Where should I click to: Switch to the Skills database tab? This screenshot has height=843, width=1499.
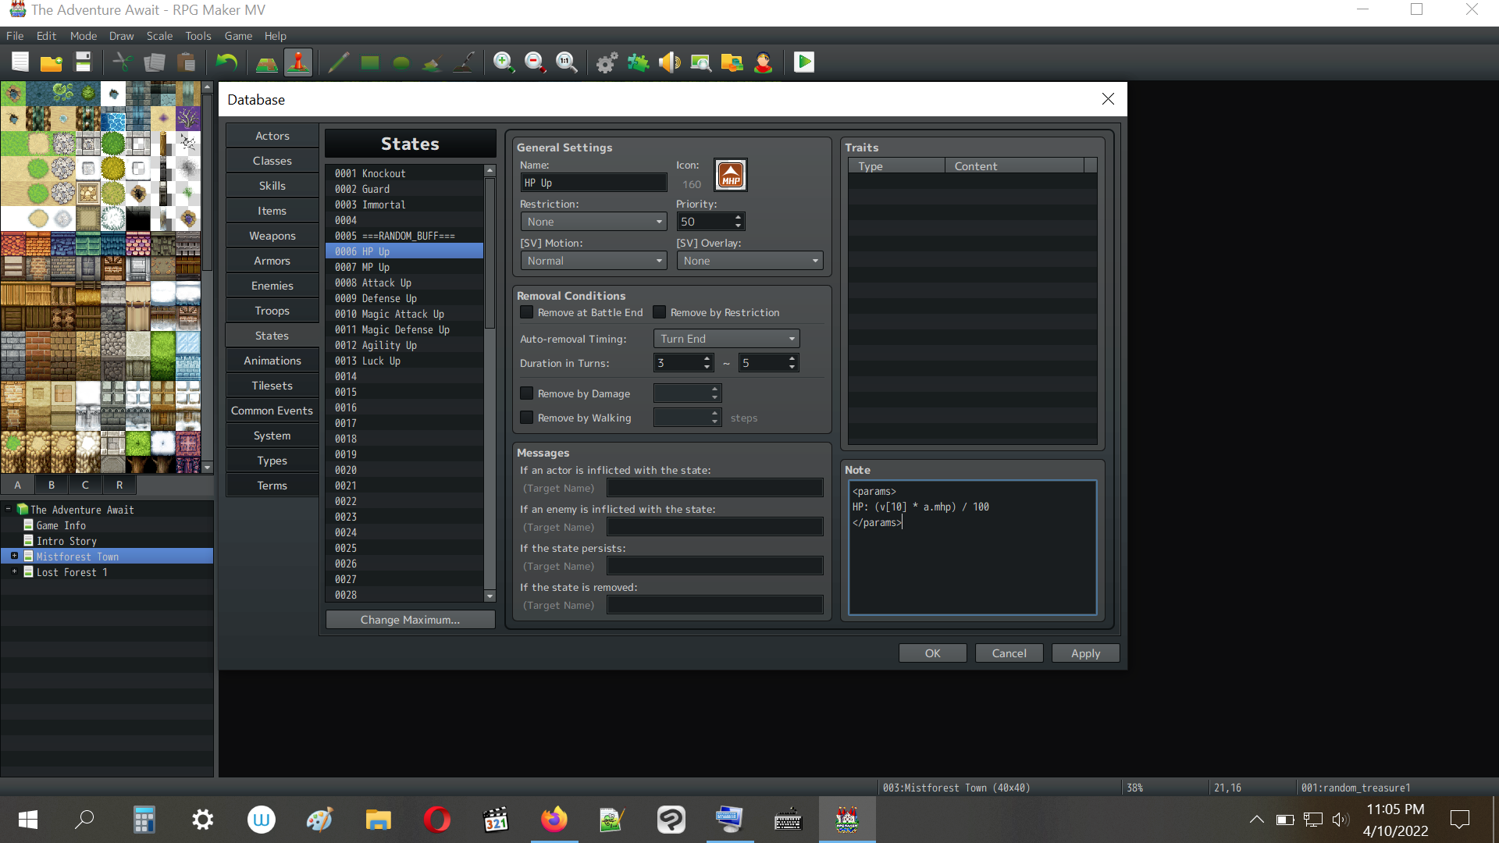(x=272, y=186)
